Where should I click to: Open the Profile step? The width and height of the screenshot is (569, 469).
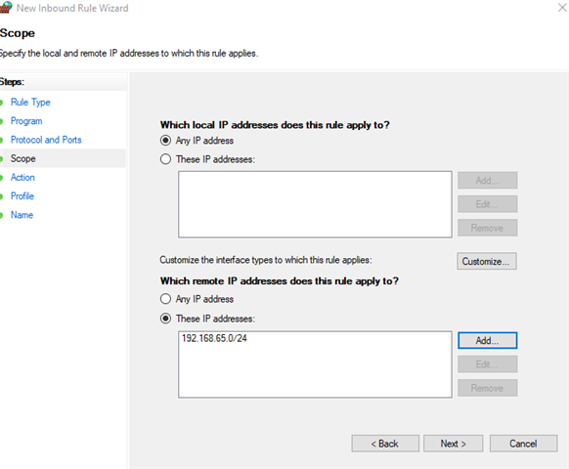(x=22, y=196)
